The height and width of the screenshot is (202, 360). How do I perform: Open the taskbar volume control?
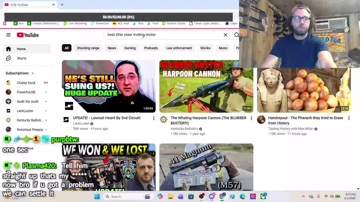tap(332, 197)
